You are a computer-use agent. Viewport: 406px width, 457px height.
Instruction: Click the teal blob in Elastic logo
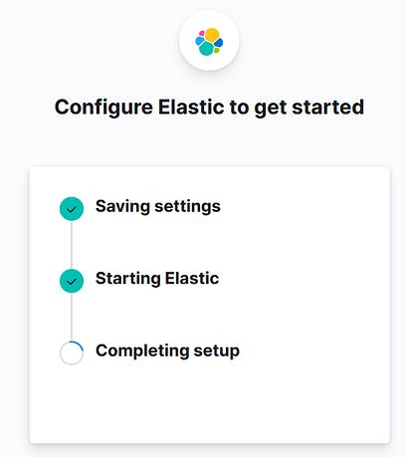pyautogui.click(x=206, y=49)
